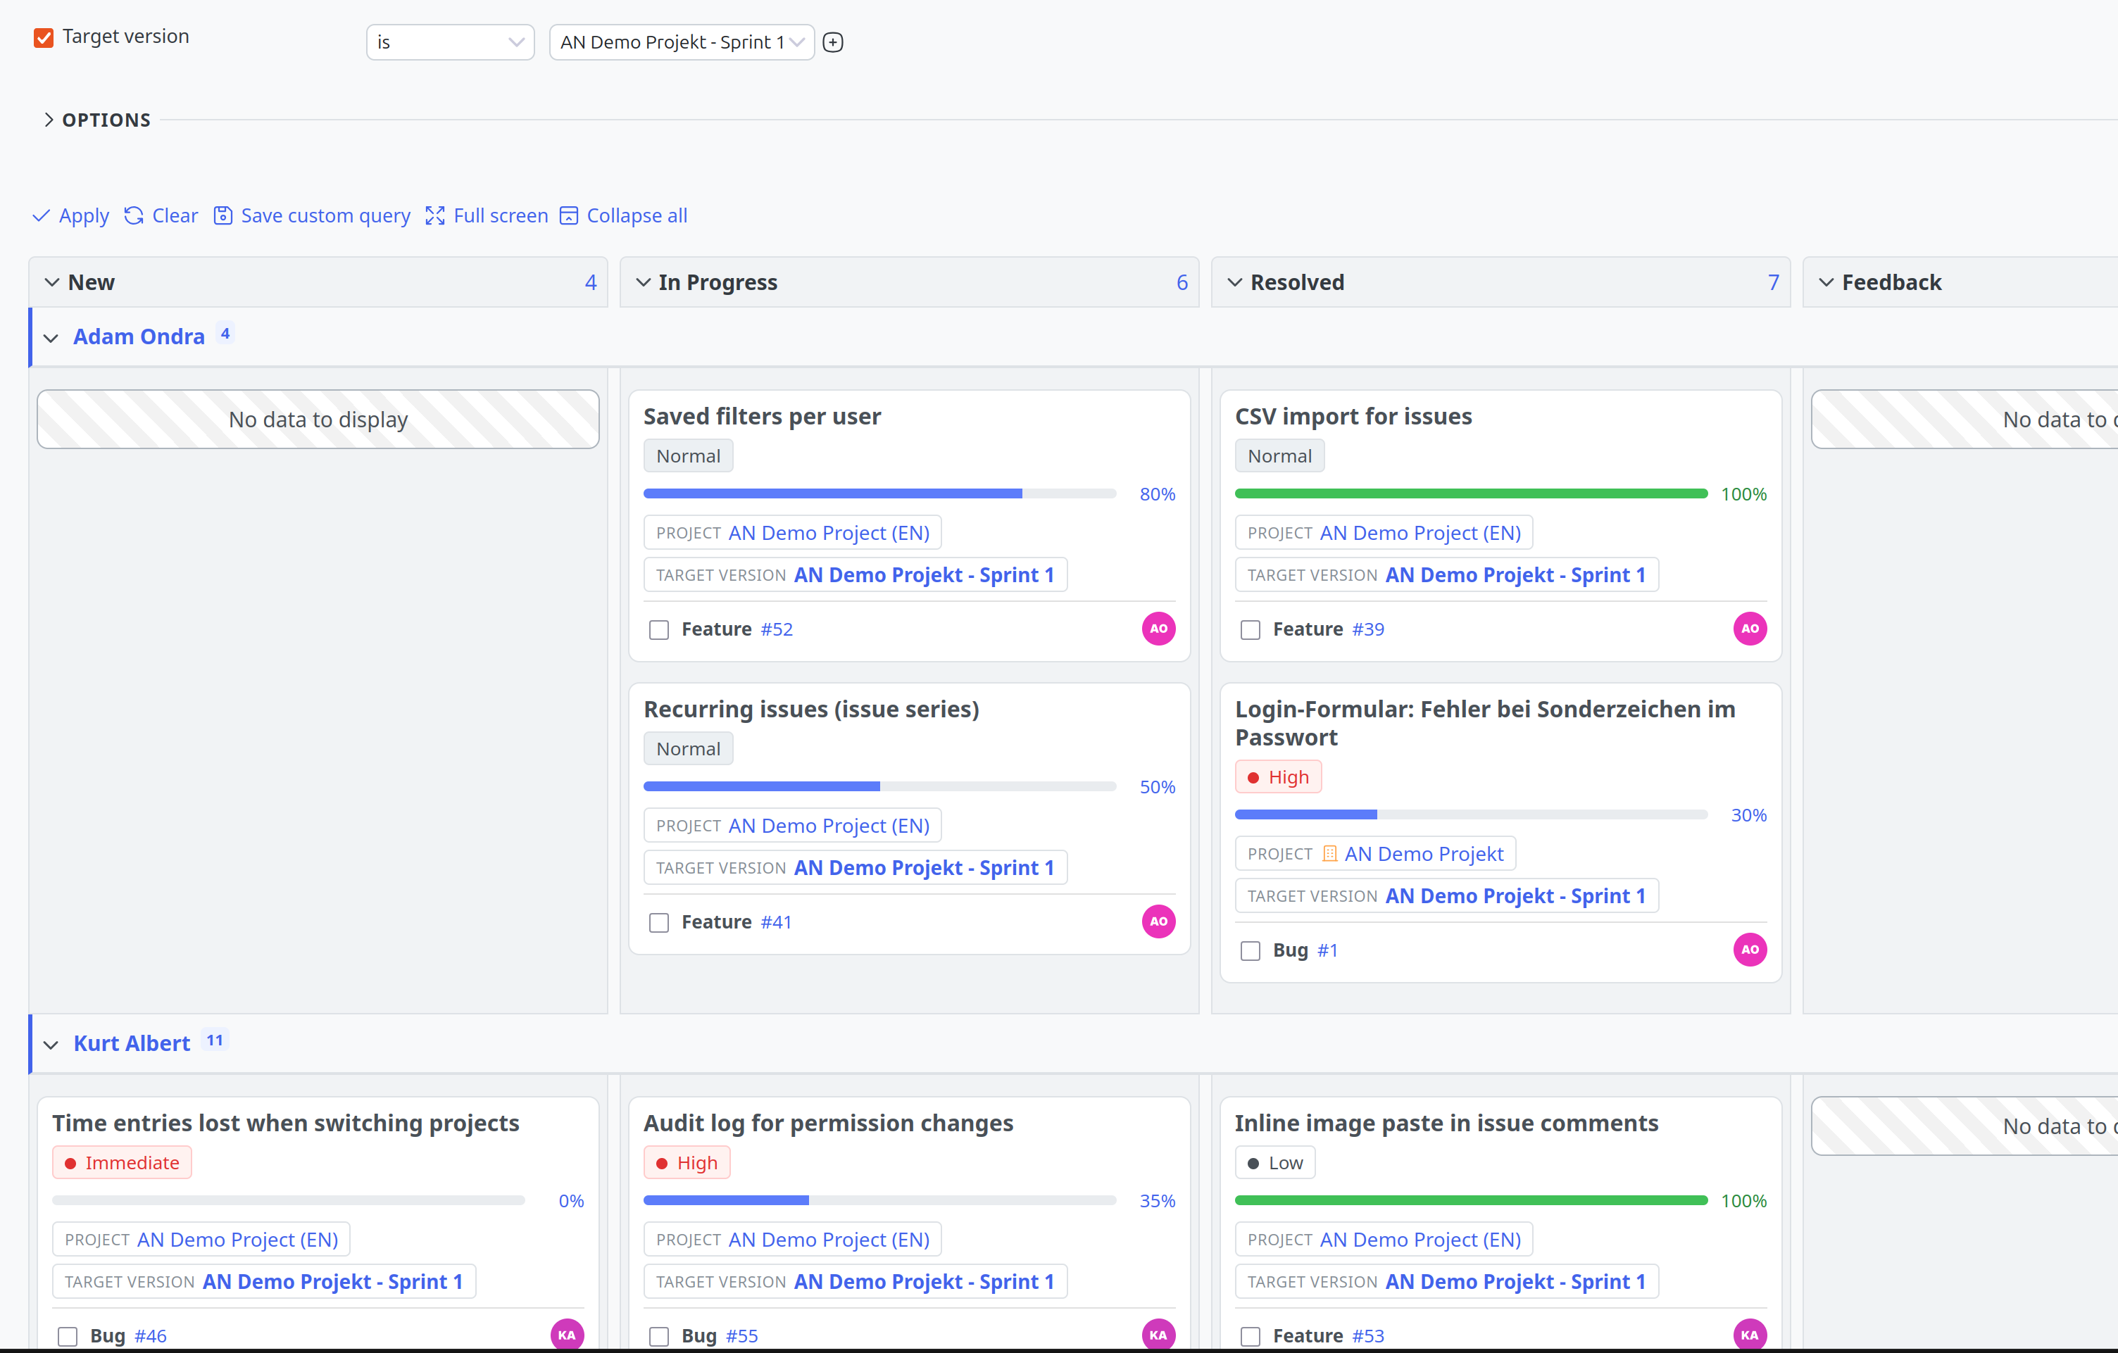This screenshot has width=2118, height=1353.
Task: Collapse the Kurt Albert swimlane
Action: pos(51,1045)
